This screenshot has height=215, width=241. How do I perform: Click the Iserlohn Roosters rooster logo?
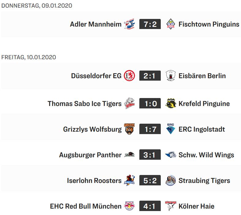coord(130,180)
